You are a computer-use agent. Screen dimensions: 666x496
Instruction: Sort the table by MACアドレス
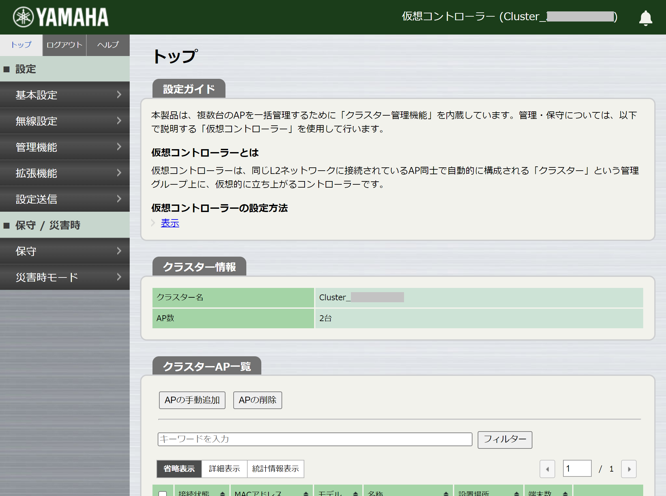(306, 493)
